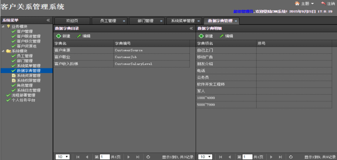
Task: Collapse the 数据字典目录 panel
Action: [x=191, y=28]
